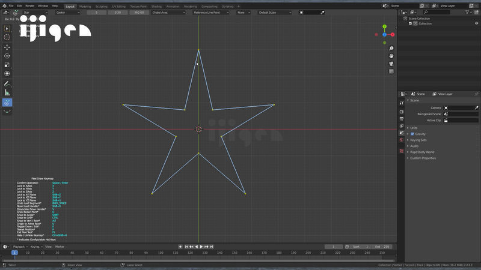481x270 pixels.
Task: Click the End frame 250 field
Action: 382,247
